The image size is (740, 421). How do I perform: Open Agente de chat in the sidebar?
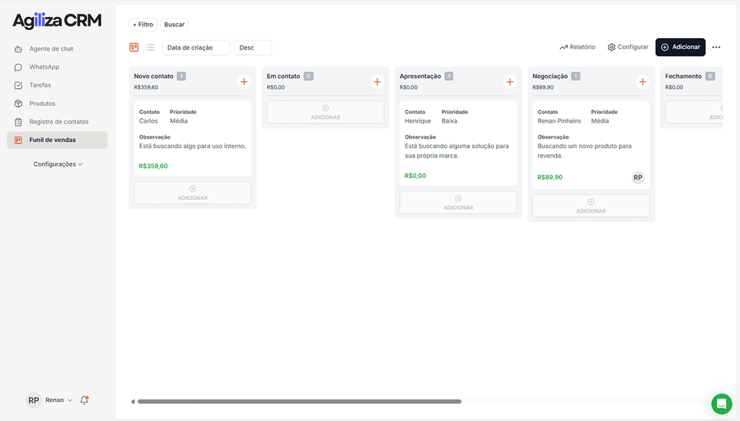click(x=51, y=48)
